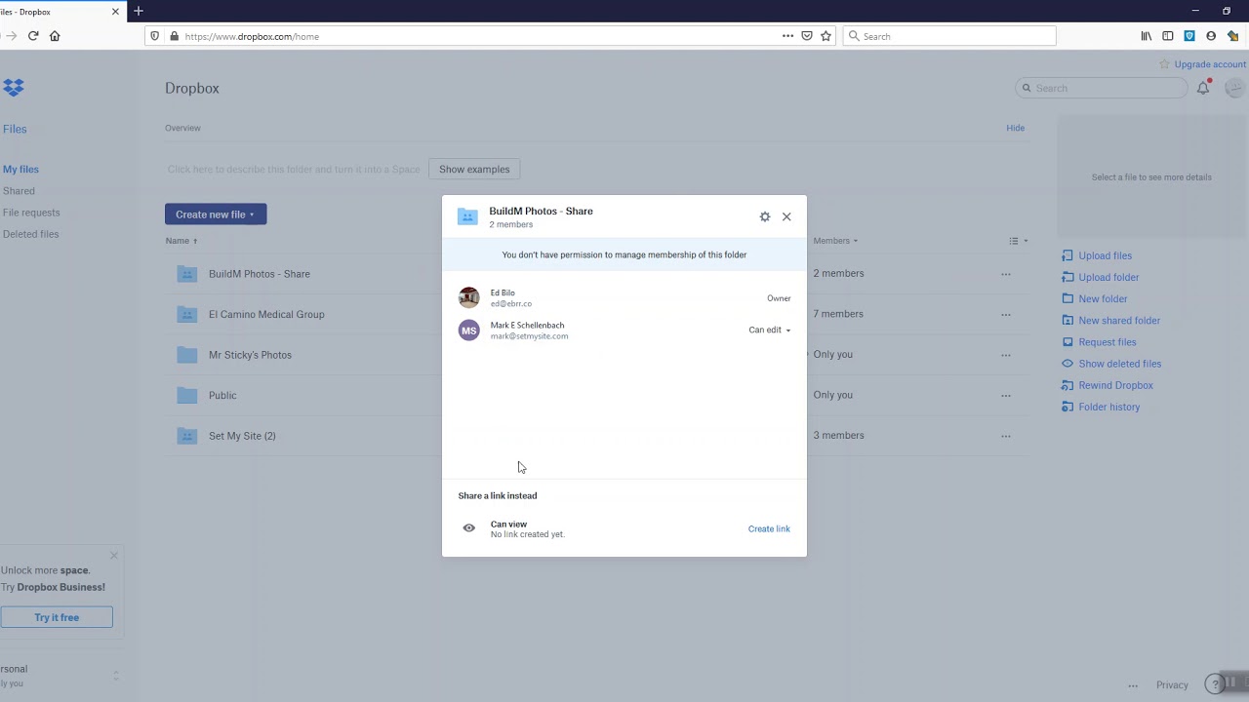Image resolution: width=1249 pixels, height=702 pixels.
Task: Hide the Overview section
Action: 1015,128
